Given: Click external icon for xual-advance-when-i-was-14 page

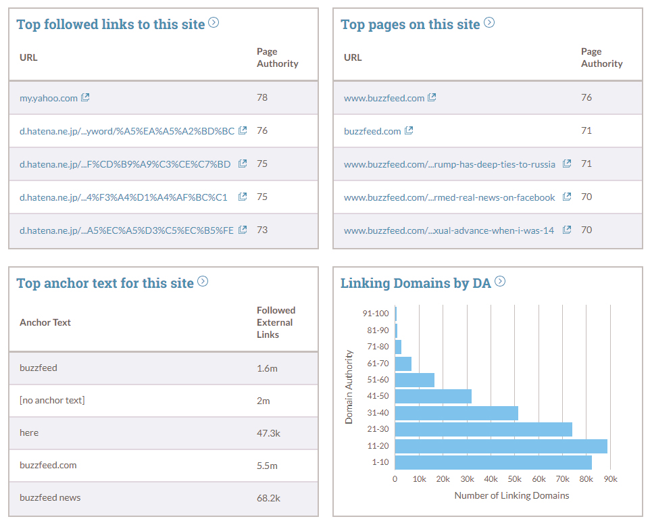Looking at the screenshot, I should click(567, 230).
